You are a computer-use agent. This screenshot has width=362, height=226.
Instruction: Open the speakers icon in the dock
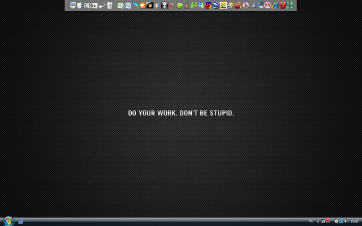pyautogui.click(x=87, y=5)
